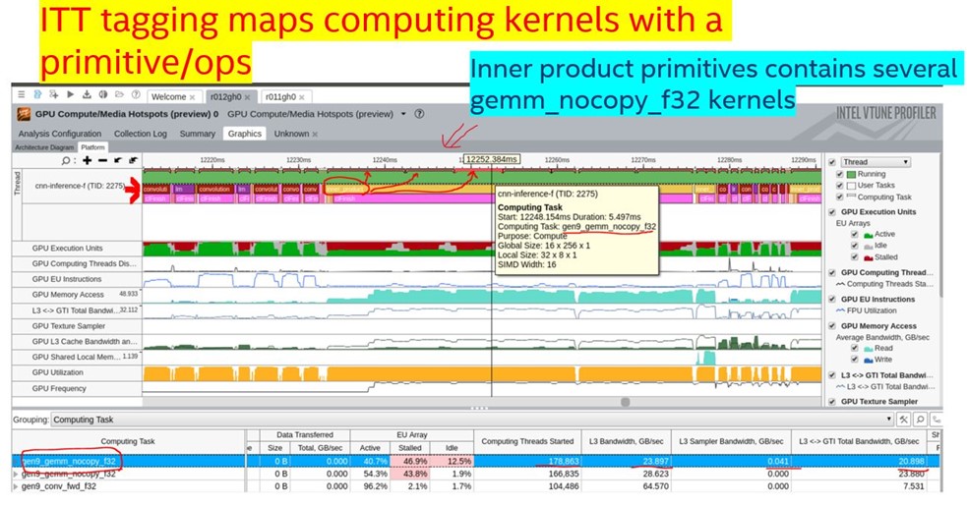The width and height of the screenshot is (967, 506).
Task: Expand the gen9_conv_fwd_f32 row
Action: 16,486
